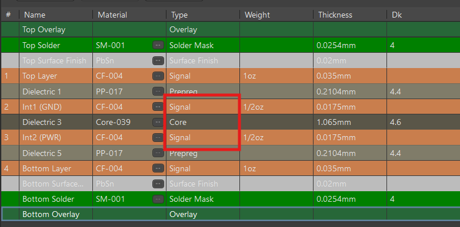The width and height of the screenshot is (460, 227).
Task: Click ellipsis button for Int1 (GND) material
Action: (x=158, y=107)
